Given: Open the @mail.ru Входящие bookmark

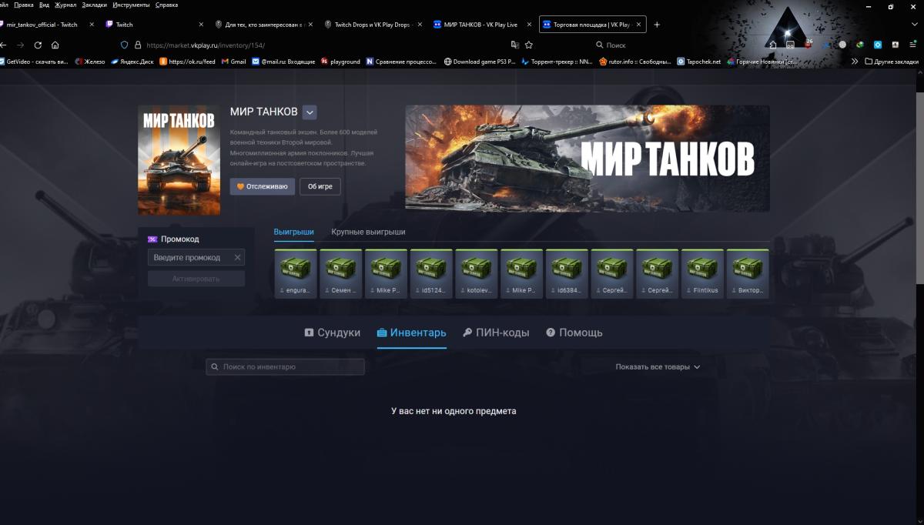Looking at the screenshot, I should (x=283, y=62).
